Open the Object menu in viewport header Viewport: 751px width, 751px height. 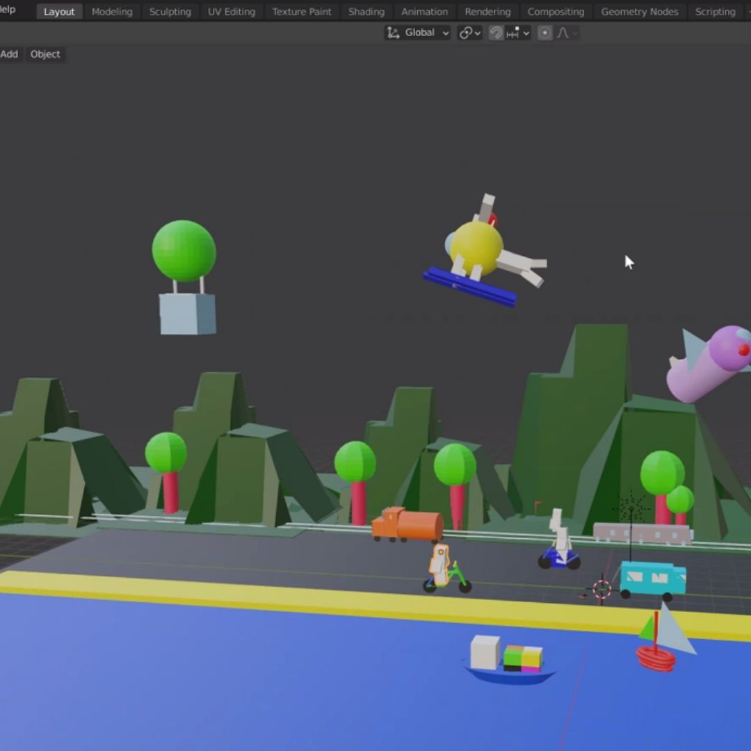point(45,54)
